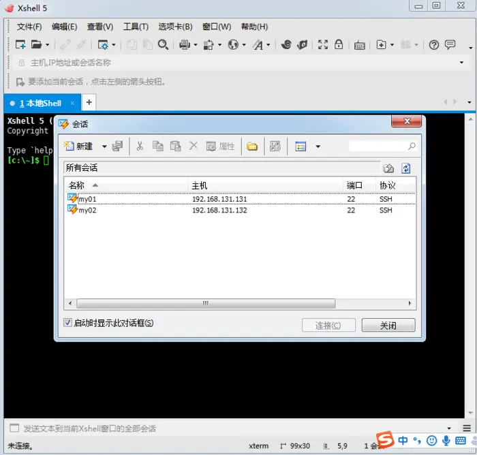The width and height of the screenshot is (477, 455).
Task: Select the my01 session row
Action: (x=241, y=199)
